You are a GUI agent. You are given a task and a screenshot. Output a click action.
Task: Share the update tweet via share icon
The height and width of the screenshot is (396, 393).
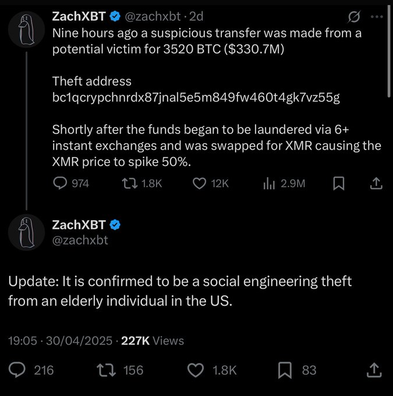tap(373, 369)
